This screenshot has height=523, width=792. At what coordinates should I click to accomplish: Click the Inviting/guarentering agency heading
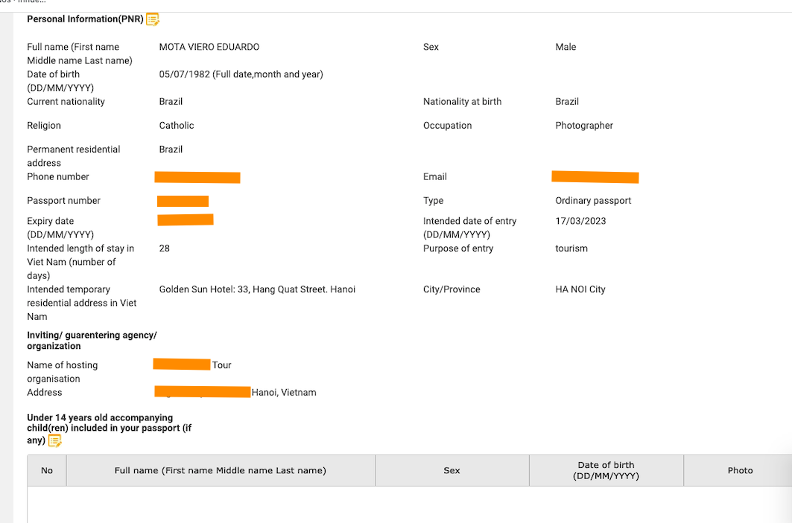pos(92,341)
